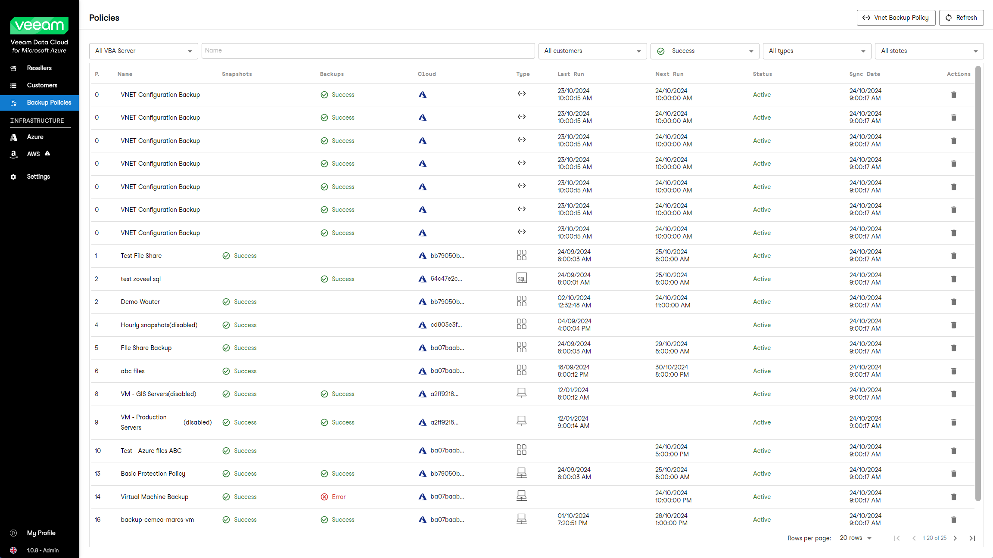Click cloud ID cd803e3f...
This screenshot has height=558, width=993.
point(446,325)
